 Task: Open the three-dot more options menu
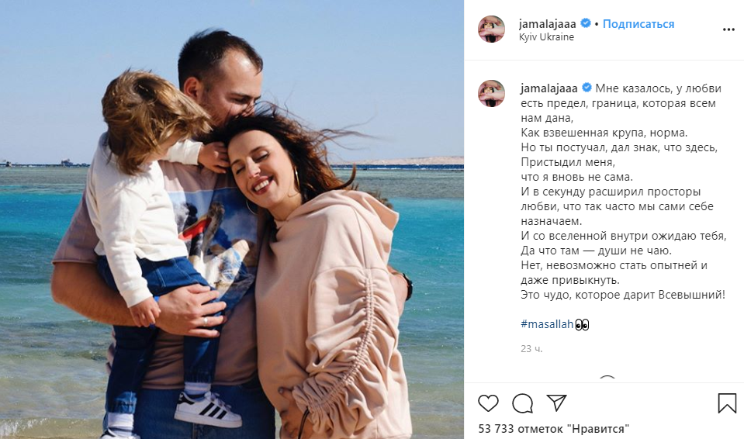728,29
